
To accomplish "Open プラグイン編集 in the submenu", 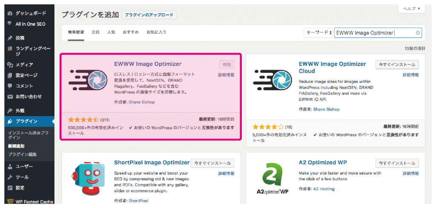I will coord(22,154).
